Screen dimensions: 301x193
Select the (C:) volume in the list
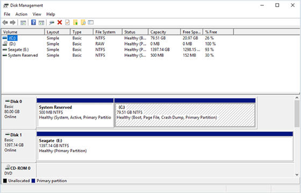[12, 38]
